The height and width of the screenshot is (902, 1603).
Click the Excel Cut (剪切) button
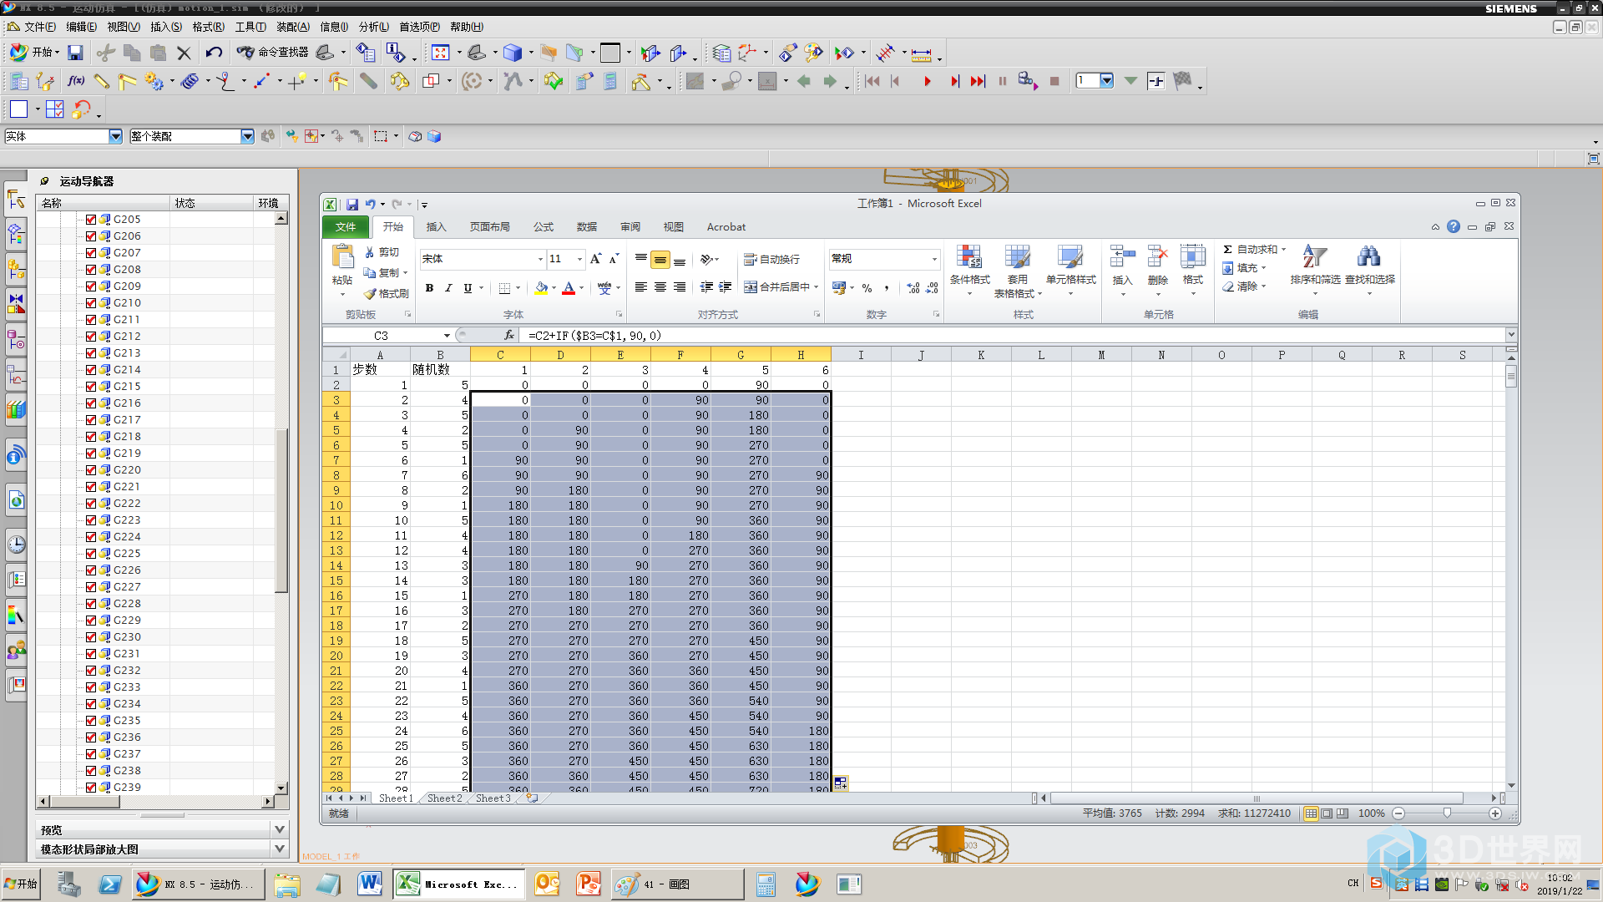point(382,251)
